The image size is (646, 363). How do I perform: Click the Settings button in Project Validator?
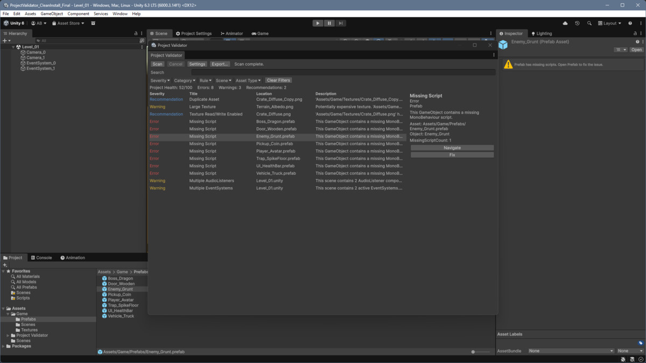[197, 64]
